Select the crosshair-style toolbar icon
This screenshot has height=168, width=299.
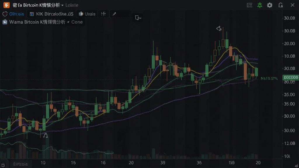[103, 14]
